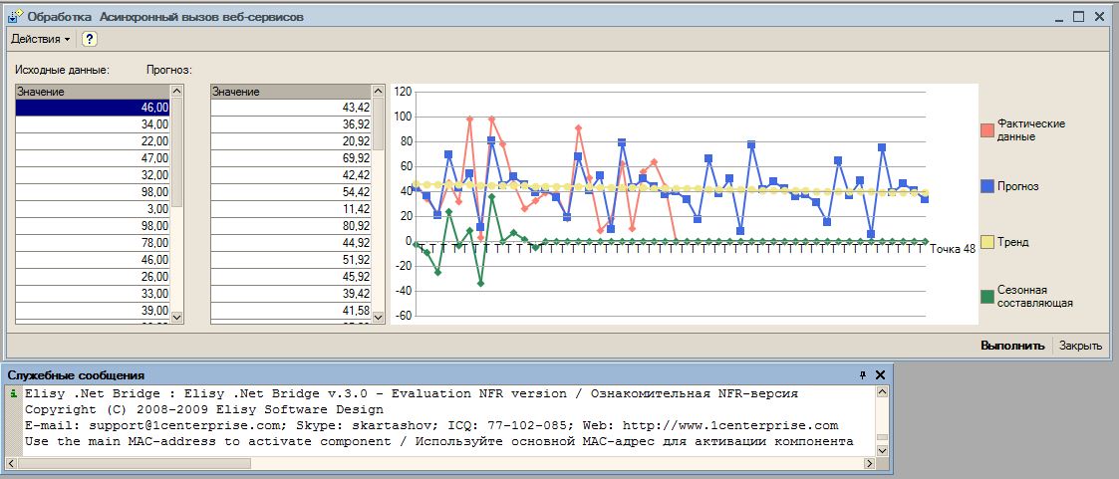The image size is (1119, 479).
Task: Select the 41,58 forecast value
Action: pyautogui.click(x=292, y=311)
